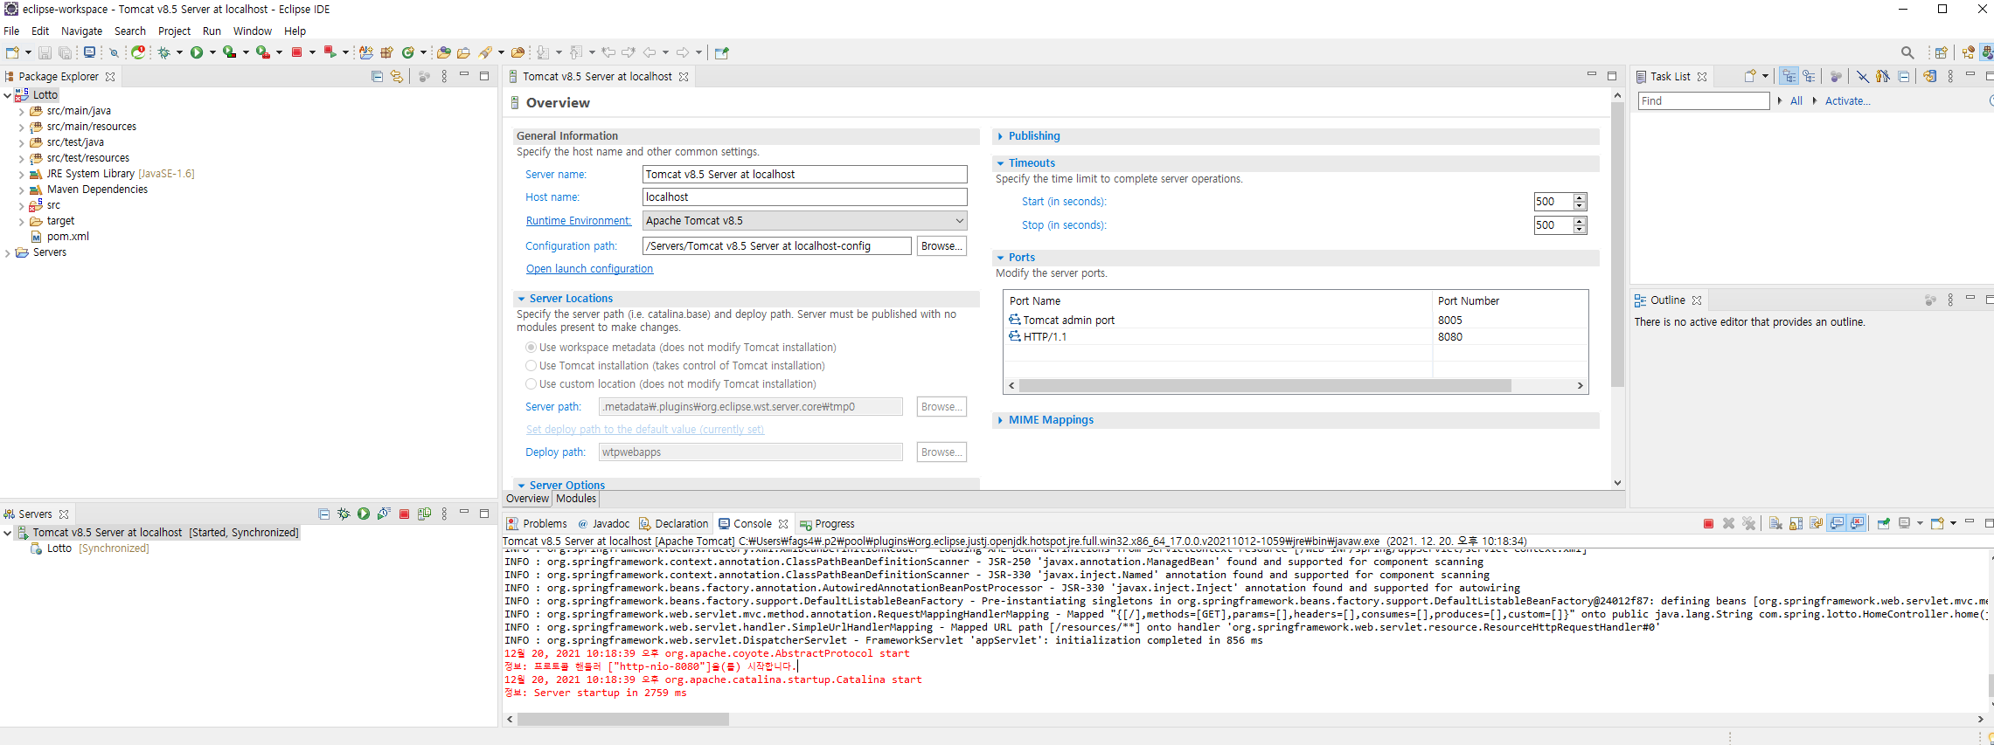The height and width of the screenshot is (745, 1994).
Task: Start the server with green play icon in Servers view
Action: [364, 514]
